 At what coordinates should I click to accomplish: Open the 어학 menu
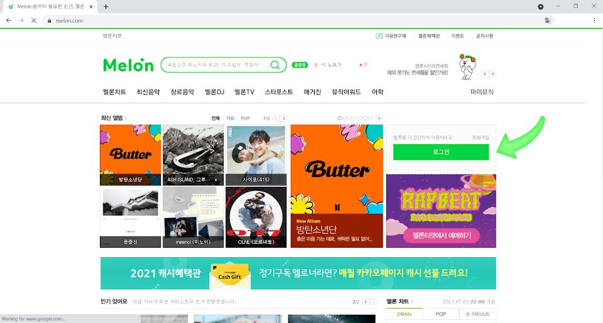pos(378,92)
